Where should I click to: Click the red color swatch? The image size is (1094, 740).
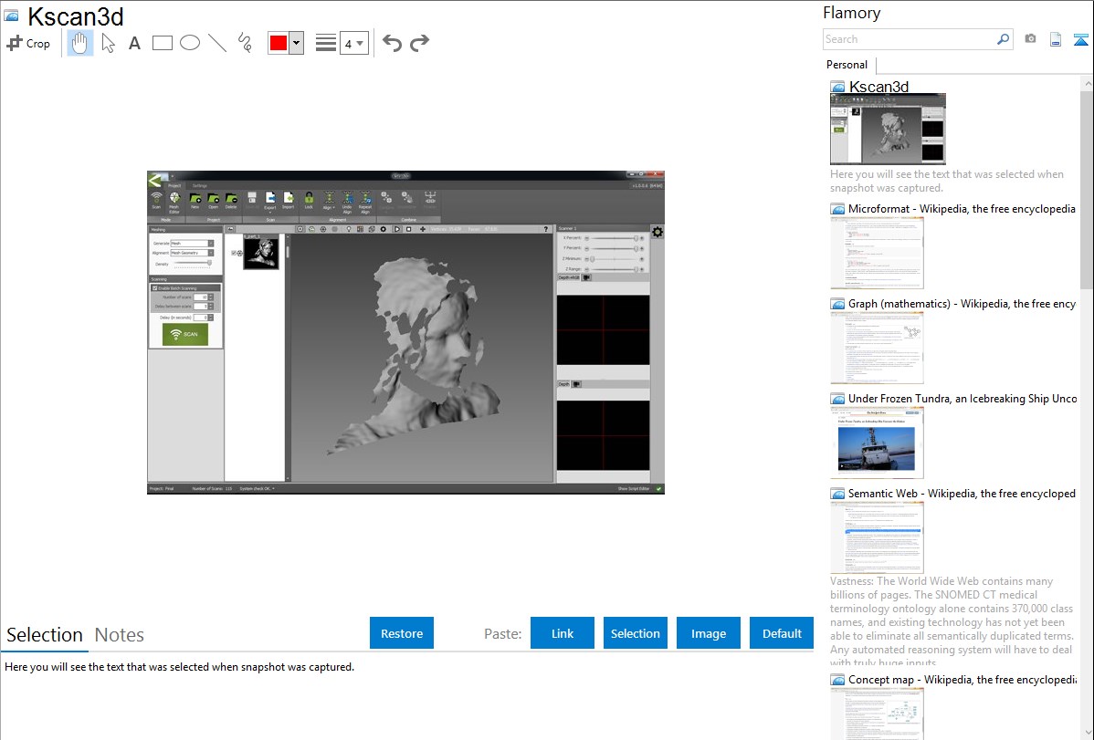point(279,43)
